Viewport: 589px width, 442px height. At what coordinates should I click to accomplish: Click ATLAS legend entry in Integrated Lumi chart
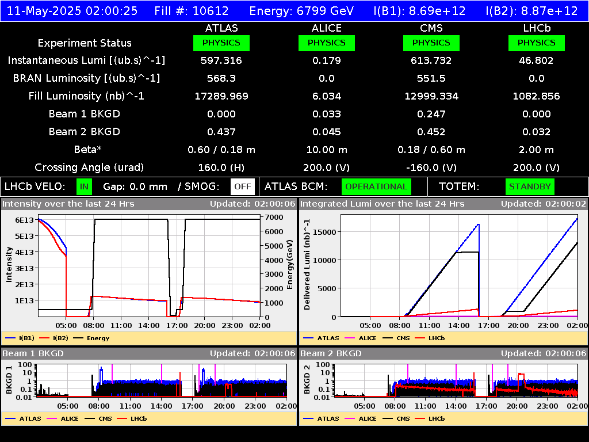pos(321,338)
